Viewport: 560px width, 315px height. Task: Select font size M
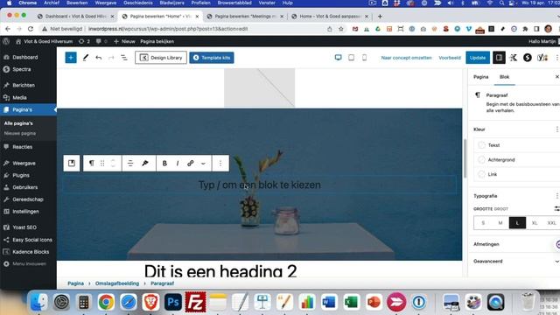(x=500, y=223)
